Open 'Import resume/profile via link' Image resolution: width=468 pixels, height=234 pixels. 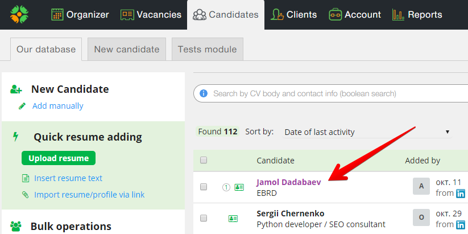[x=89, y=195]
